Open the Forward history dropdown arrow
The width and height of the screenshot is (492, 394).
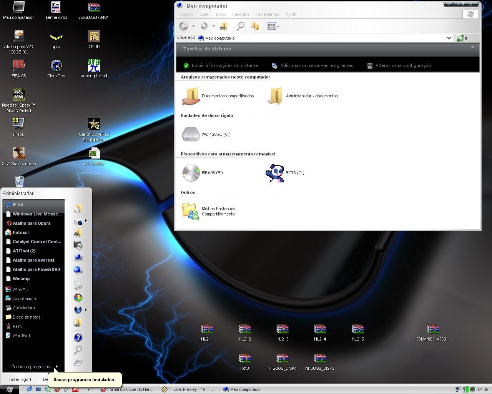[x=213, y=26]
